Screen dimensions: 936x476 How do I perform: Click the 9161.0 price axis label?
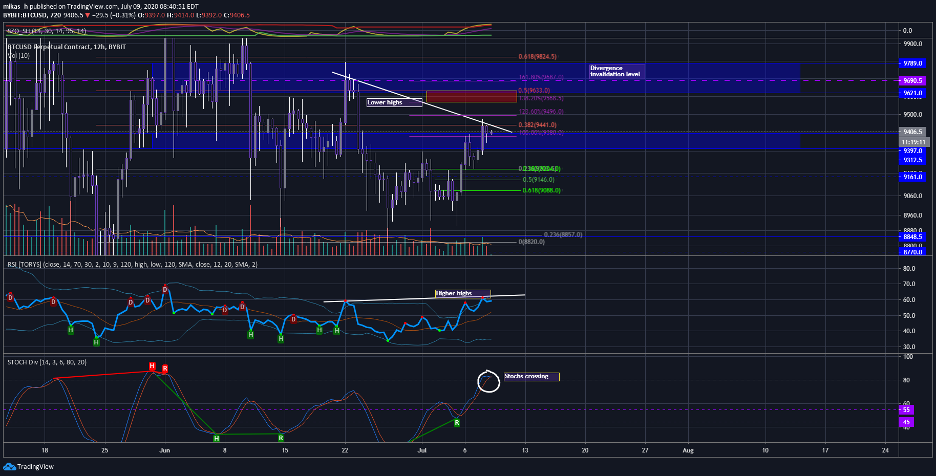point(912,177)
